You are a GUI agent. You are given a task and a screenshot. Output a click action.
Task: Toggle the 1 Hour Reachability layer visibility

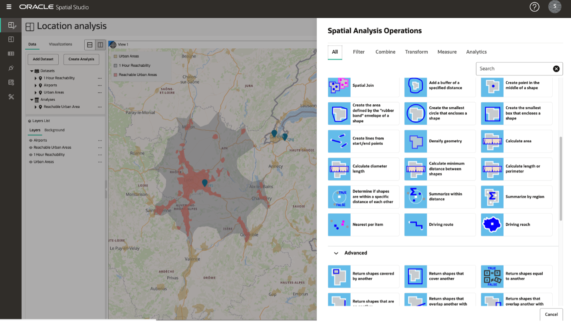pyautogui.click(x=30, y=155)
